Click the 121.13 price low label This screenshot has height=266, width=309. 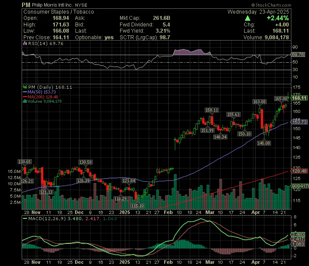pos(46,192)
